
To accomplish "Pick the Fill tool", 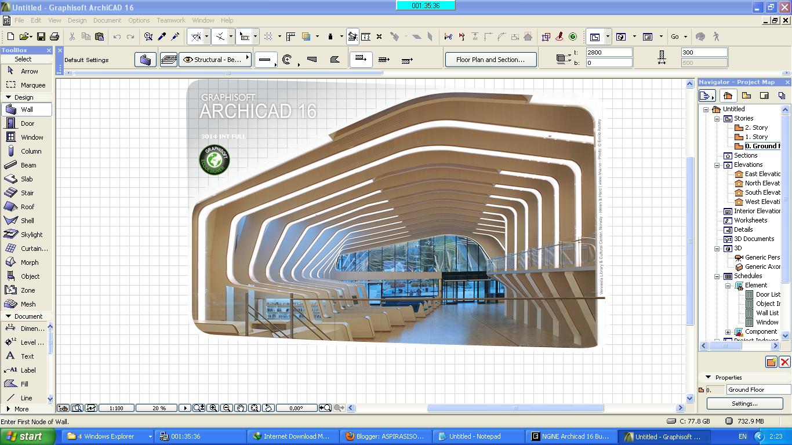I will pos(24,384).
